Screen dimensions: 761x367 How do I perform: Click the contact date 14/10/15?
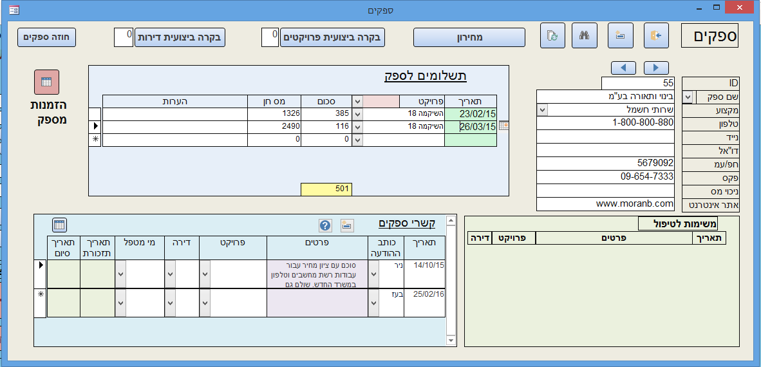425,274
